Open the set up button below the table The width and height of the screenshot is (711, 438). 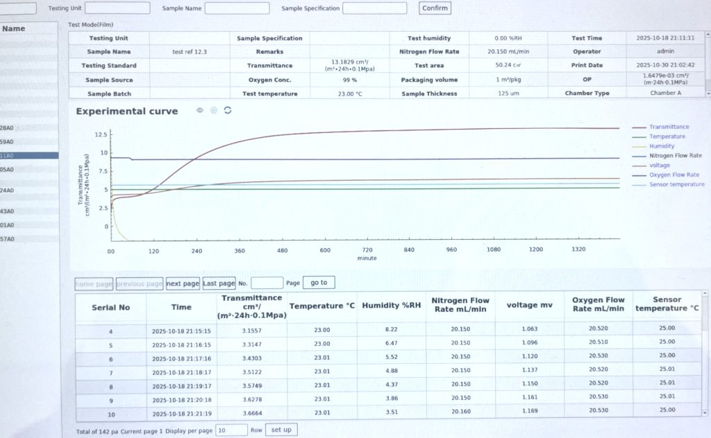281,429
